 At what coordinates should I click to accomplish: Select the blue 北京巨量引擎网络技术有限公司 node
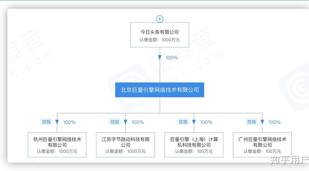(160, 90)
